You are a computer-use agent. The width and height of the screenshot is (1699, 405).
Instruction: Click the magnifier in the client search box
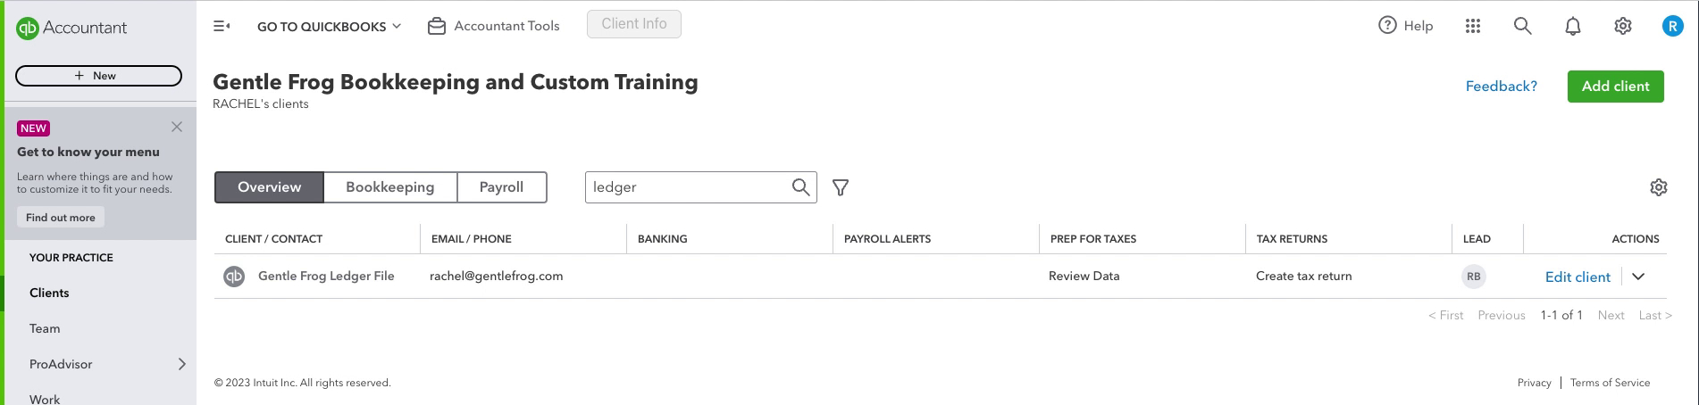[x=800, y=187]
